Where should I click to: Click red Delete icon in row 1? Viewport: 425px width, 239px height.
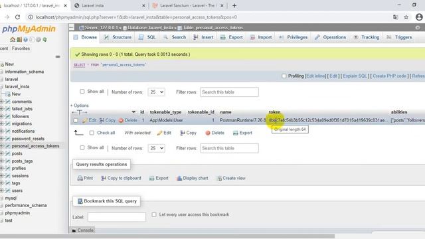[121, 120]
